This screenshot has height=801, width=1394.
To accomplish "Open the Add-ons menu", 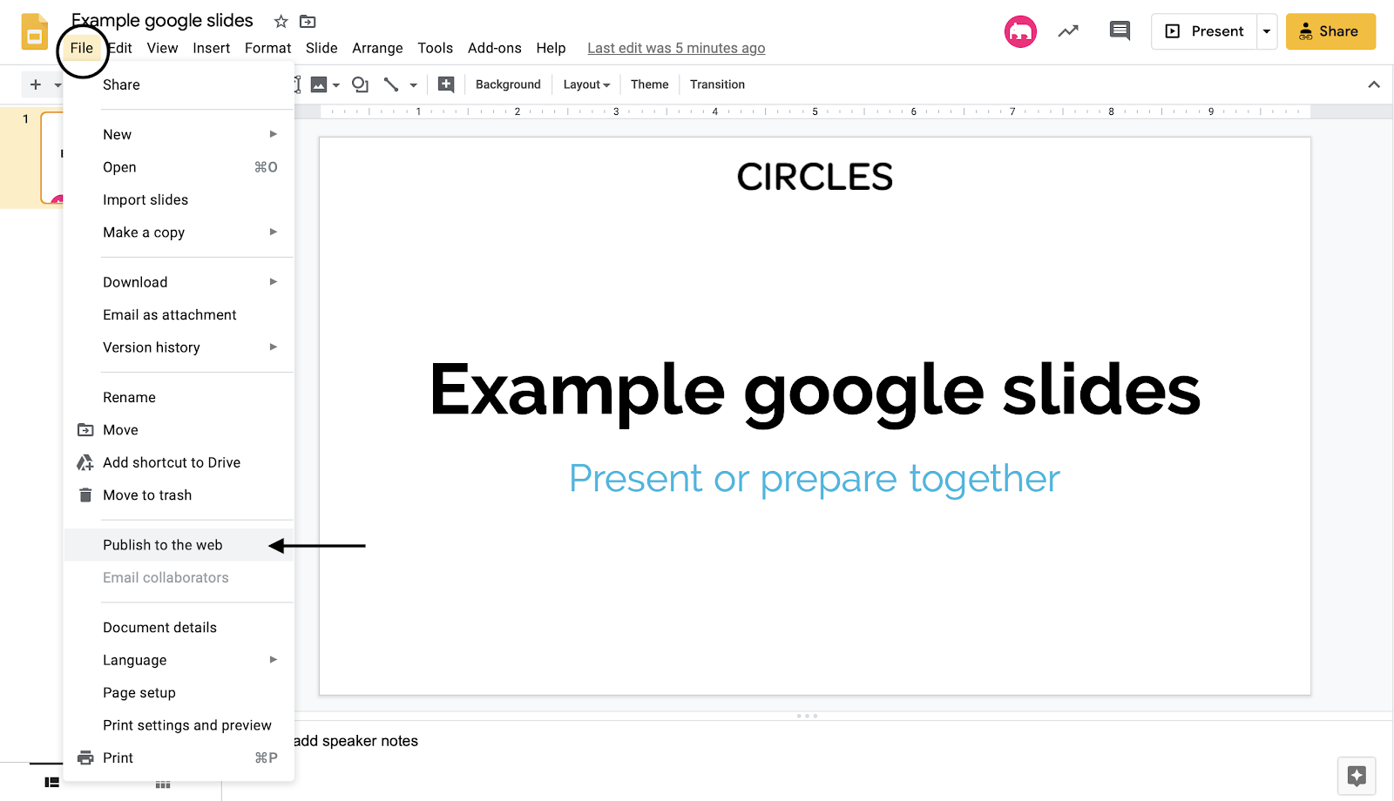I will click(x=495, y=48).
